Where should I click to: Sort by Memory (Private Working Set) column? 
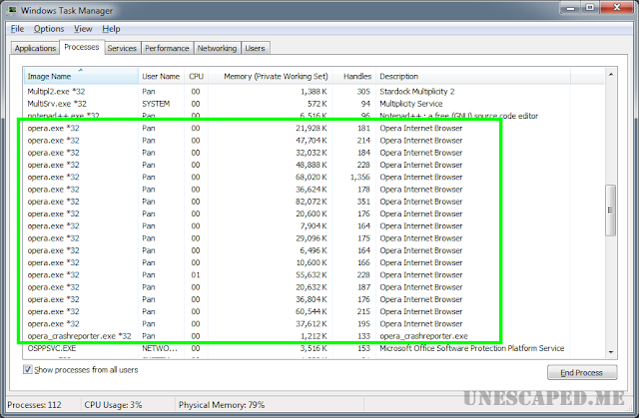click(x=271, y=76)
